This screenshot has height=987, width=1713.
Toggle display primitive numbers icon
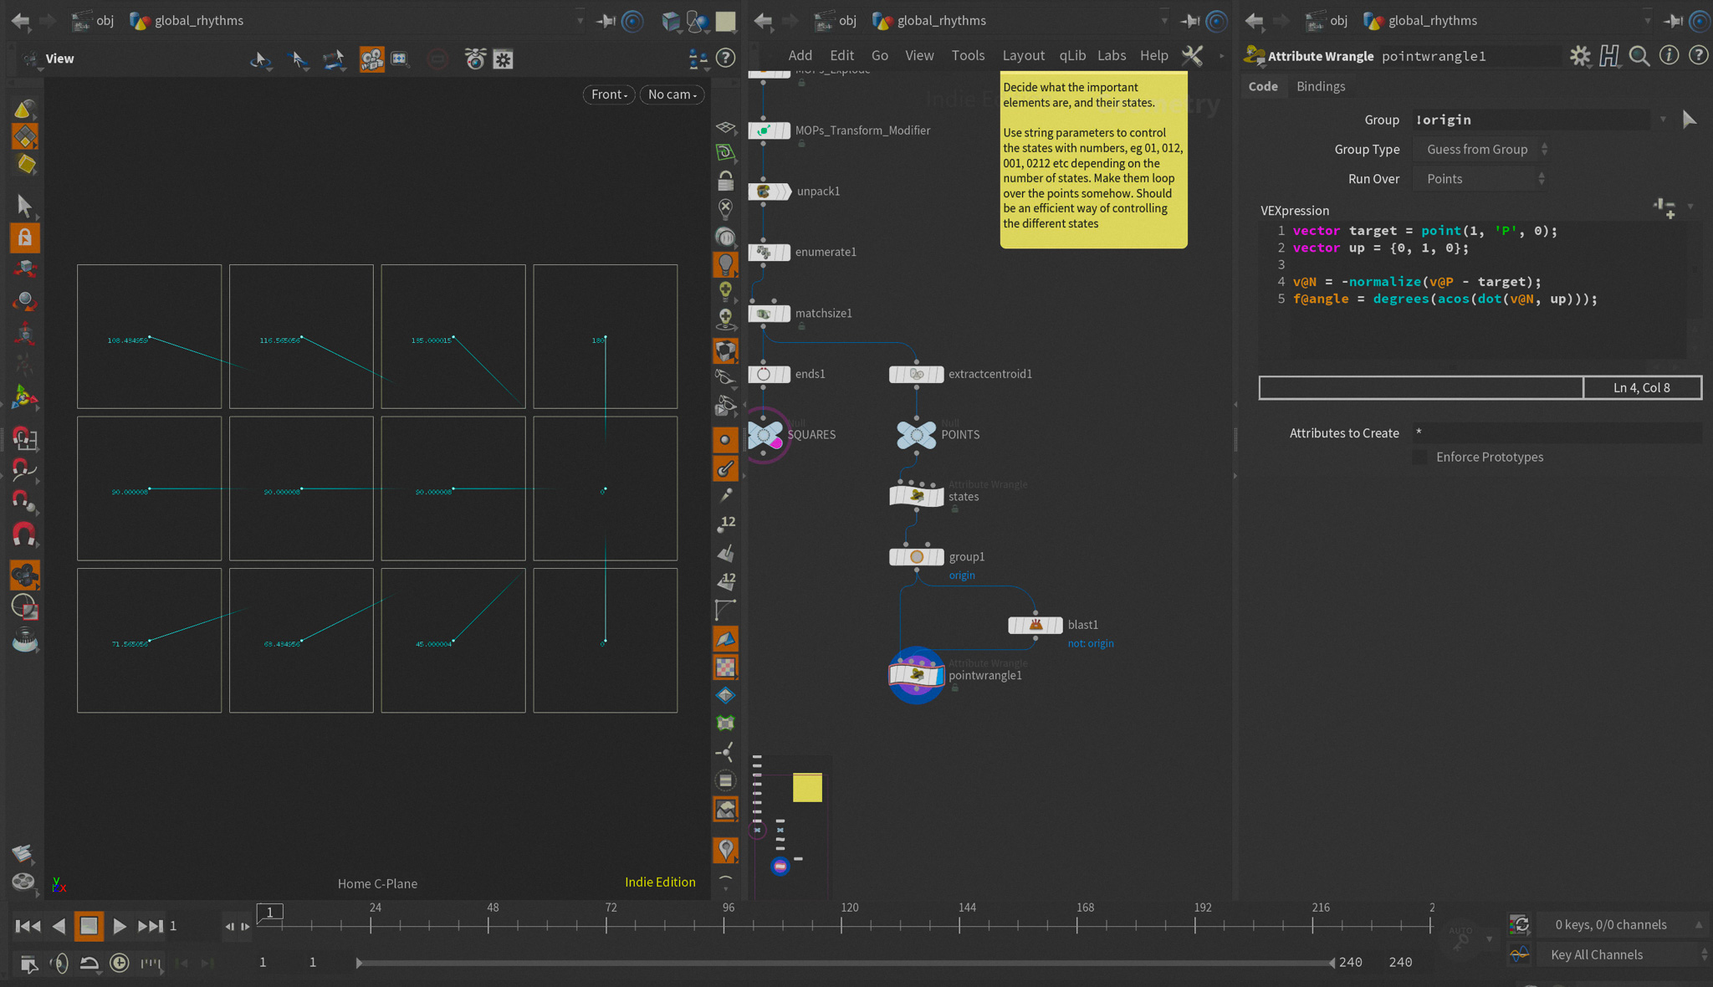coord(725,581)
